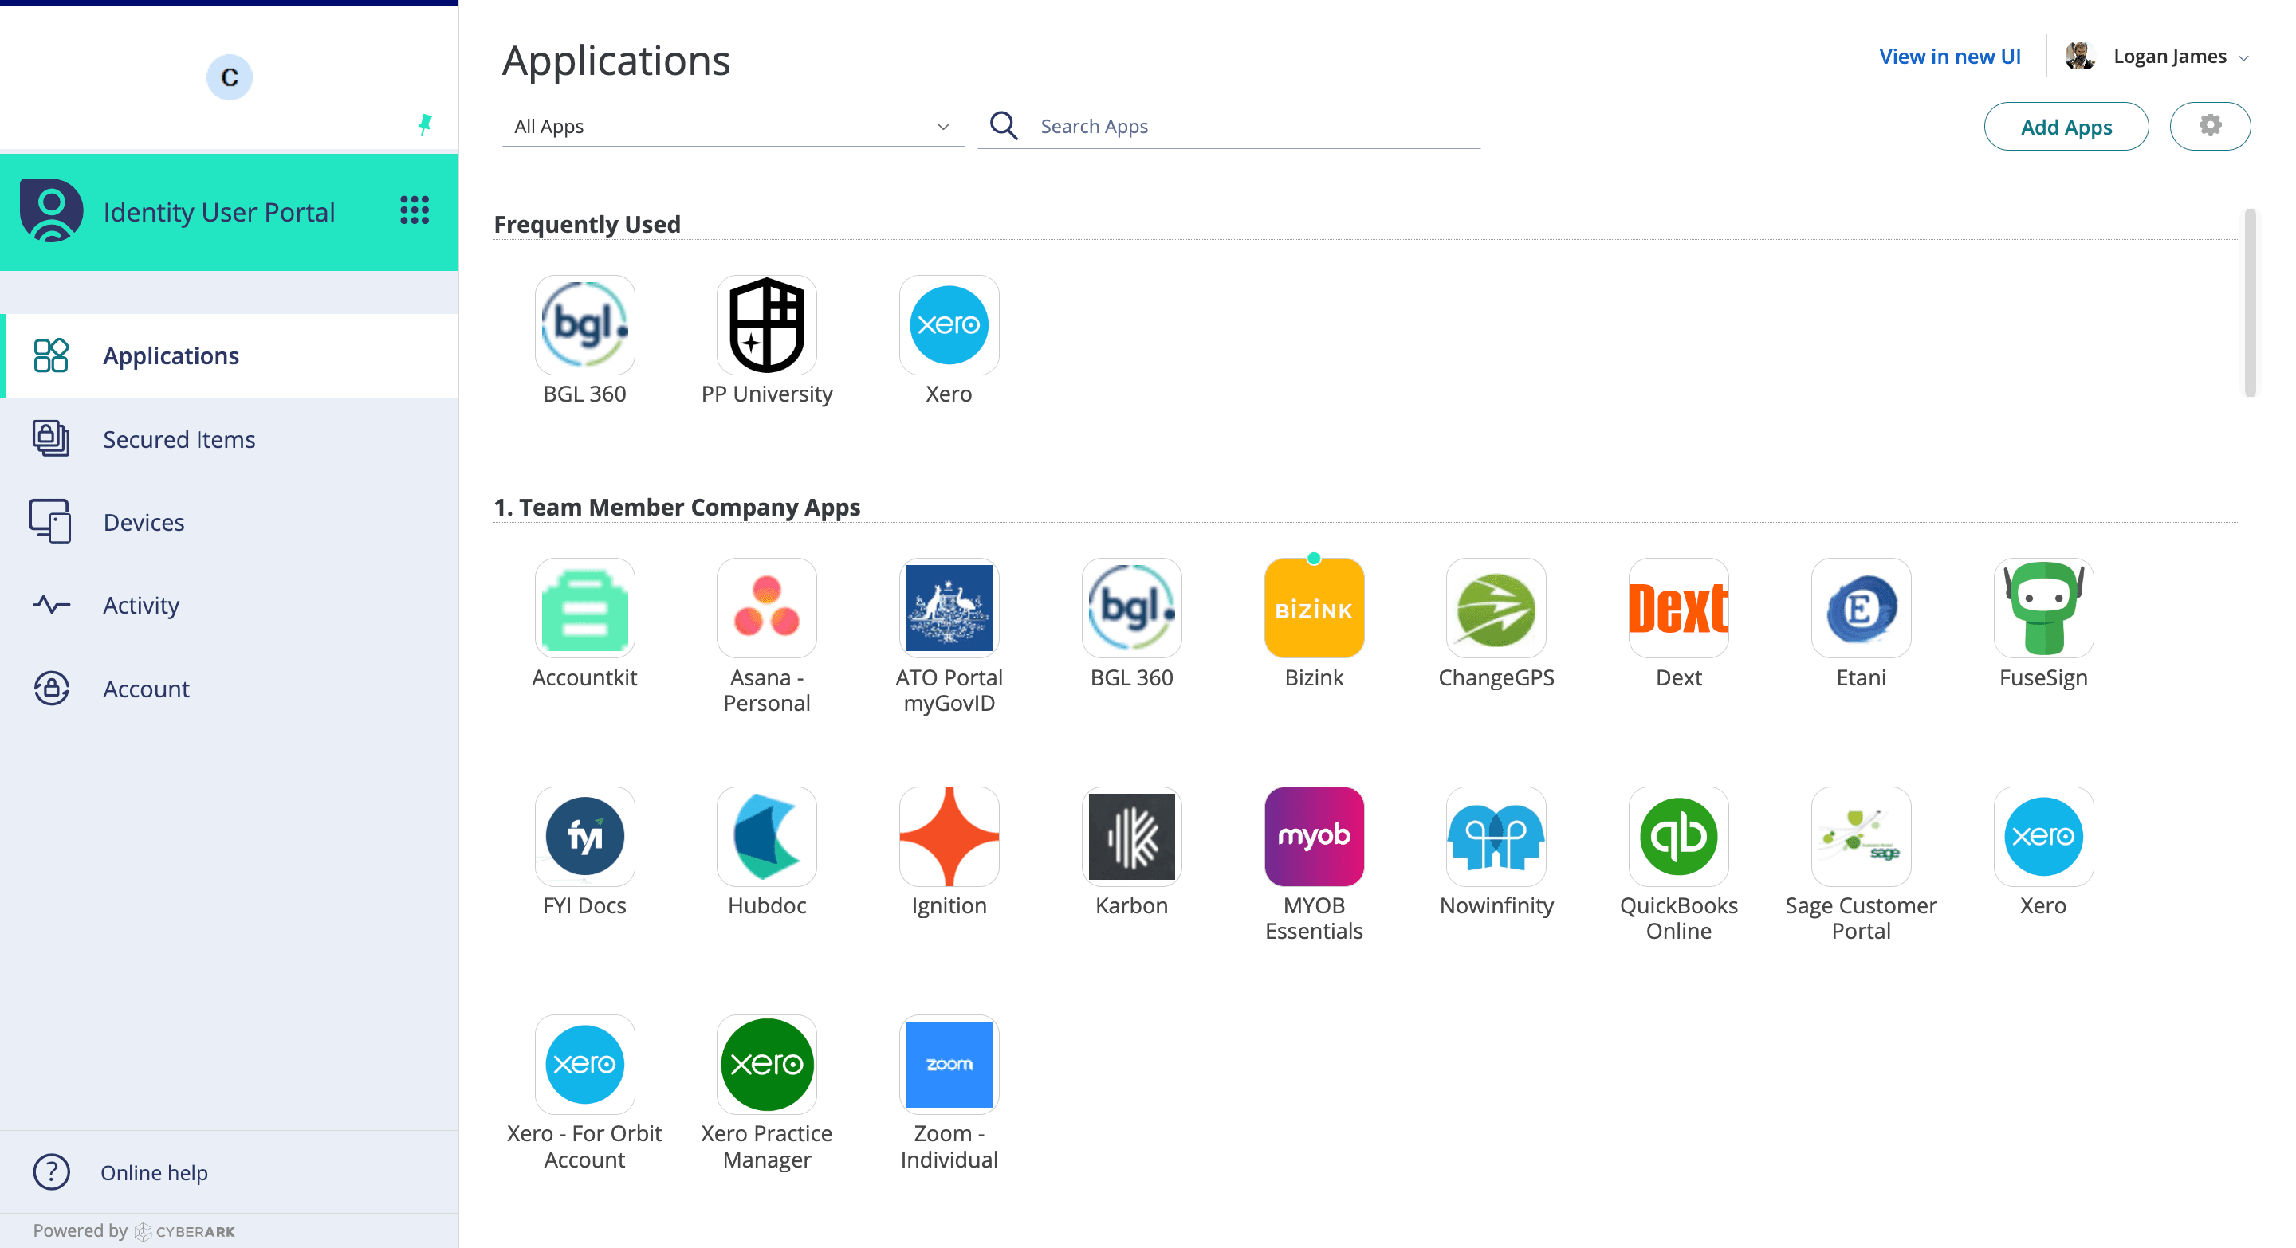Open Xero Practice Manager icon
This screenshot has width=2296, height=1248.
click(765, 1065)
